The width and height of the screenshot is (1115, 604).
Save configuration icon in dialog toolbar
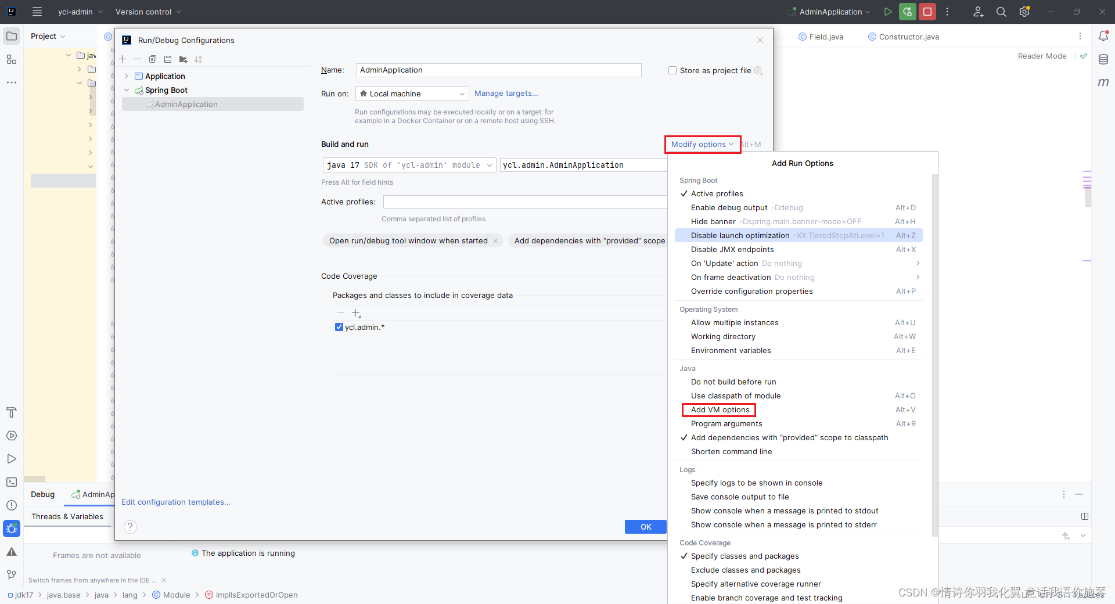[x=168, y=59]
